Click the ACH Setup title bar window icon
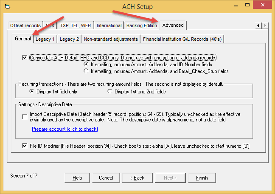The width and height of the screenshot is (275, 194). (6, 7)
